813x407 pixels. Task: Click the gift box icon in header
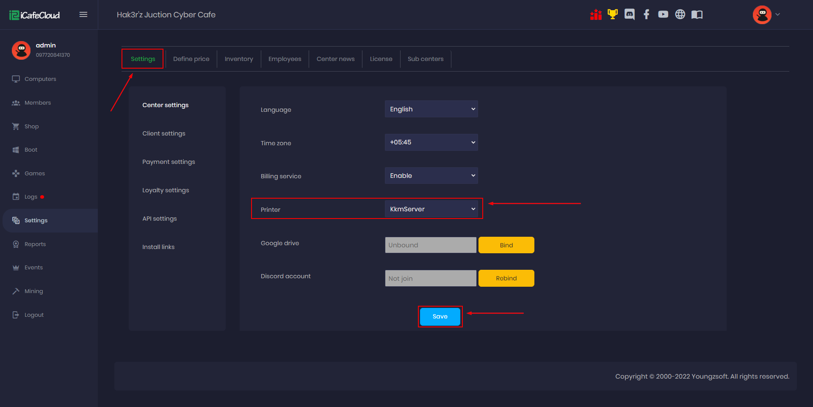click(x=596, y=15)
